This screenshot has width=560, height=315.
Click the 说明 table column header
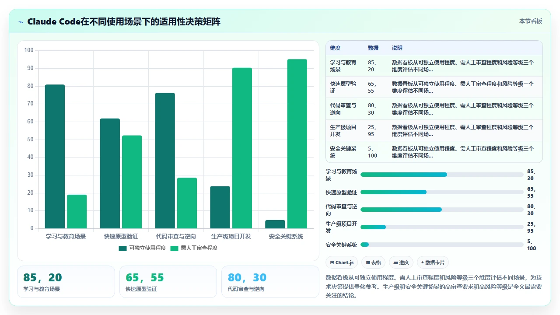pyautogui.click(x=397, y=48)
